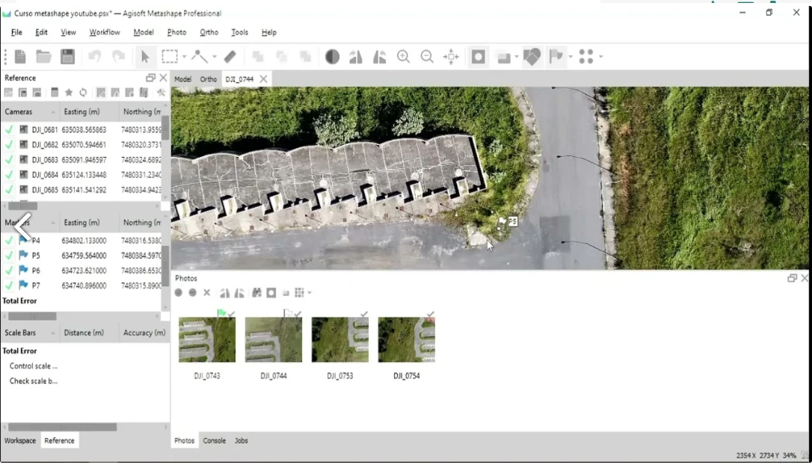Select the Ruler measurement tool
Viewport: 812px width, 465px height.
(230, 57)
